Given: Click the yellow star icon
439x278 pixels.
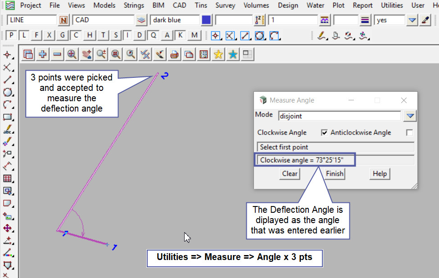Looking at the screenshot, I should pos(218,54).
